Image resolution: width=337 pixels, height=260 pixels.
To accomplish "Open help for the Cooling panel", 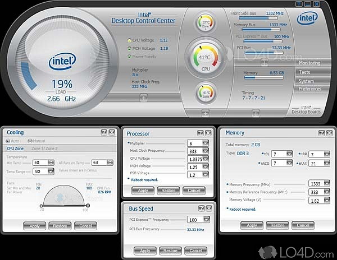I will tap(103, 132).
